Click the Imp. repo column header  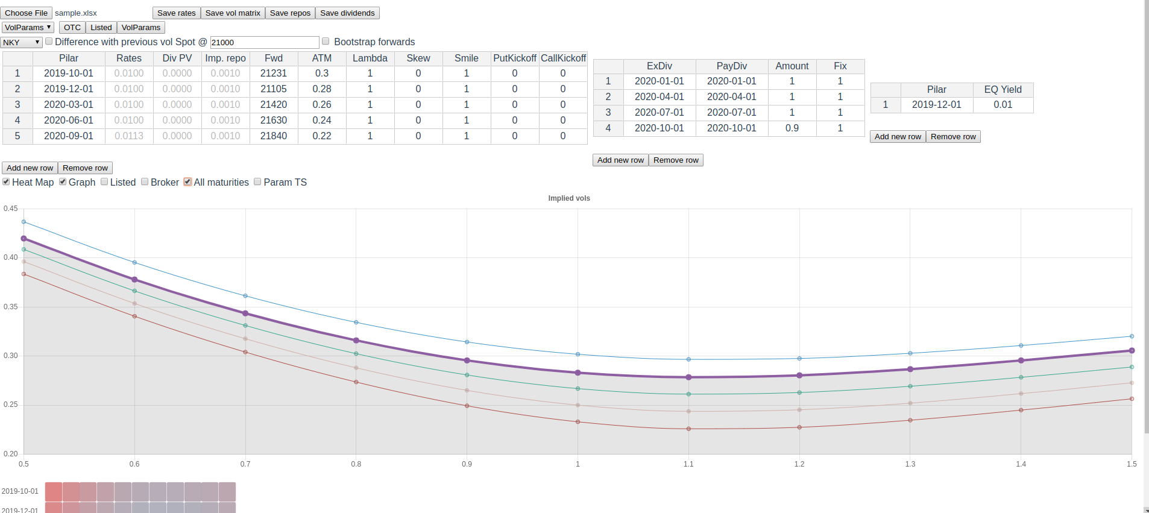(x=225, y=58)
